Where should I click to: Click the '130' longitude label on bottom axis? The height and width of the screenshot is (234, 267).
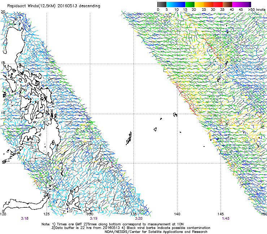click(x=90, y=214)
